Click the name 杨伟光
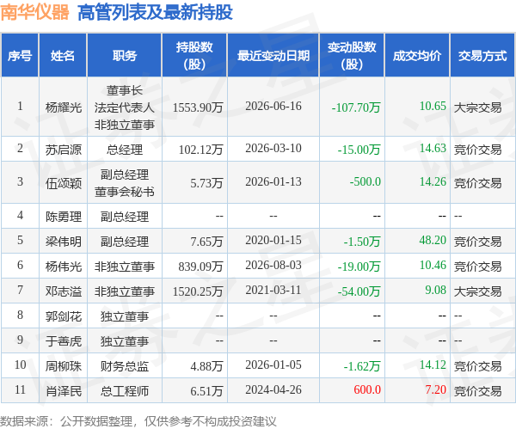 click(x=64, y=267)
